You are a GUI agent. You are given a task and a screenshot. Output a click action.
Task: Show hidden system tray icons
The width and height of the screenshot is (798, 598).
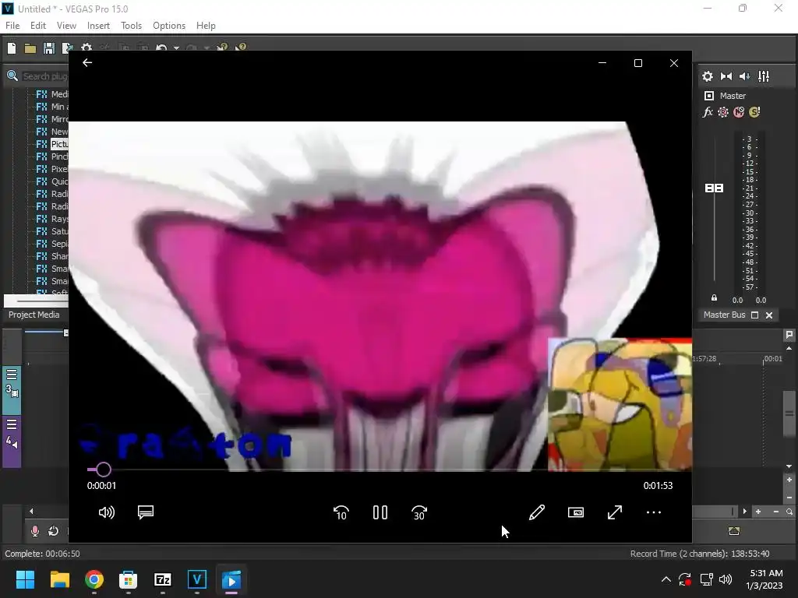666,579
